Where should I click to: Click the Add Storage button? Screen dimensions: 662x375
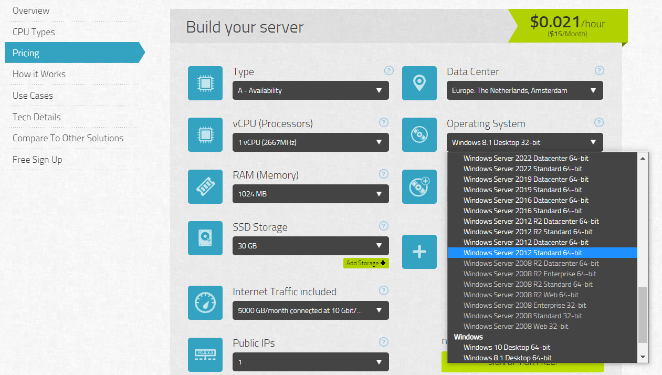(x=366, y=263)
